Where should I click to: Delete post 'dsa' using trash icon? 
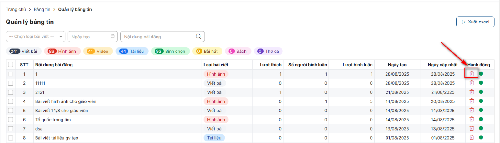coord(472,128)
